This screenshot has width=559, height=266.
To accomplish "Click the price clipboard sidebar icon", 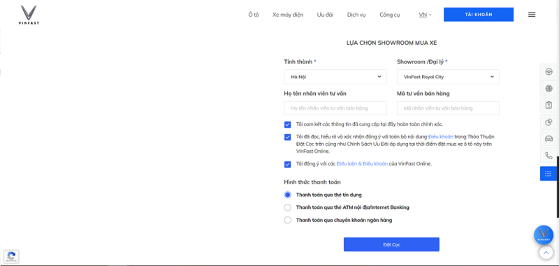I will [549, 105].
